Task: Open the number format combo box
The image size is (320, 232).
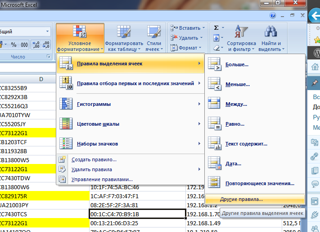Action: [24, 32]
